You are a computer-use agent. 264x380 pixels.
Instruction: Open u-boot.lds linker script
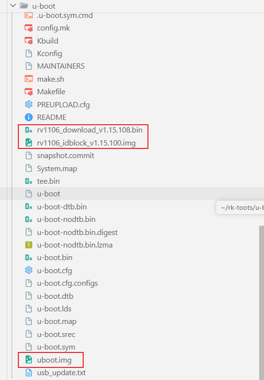pos(54,309)
